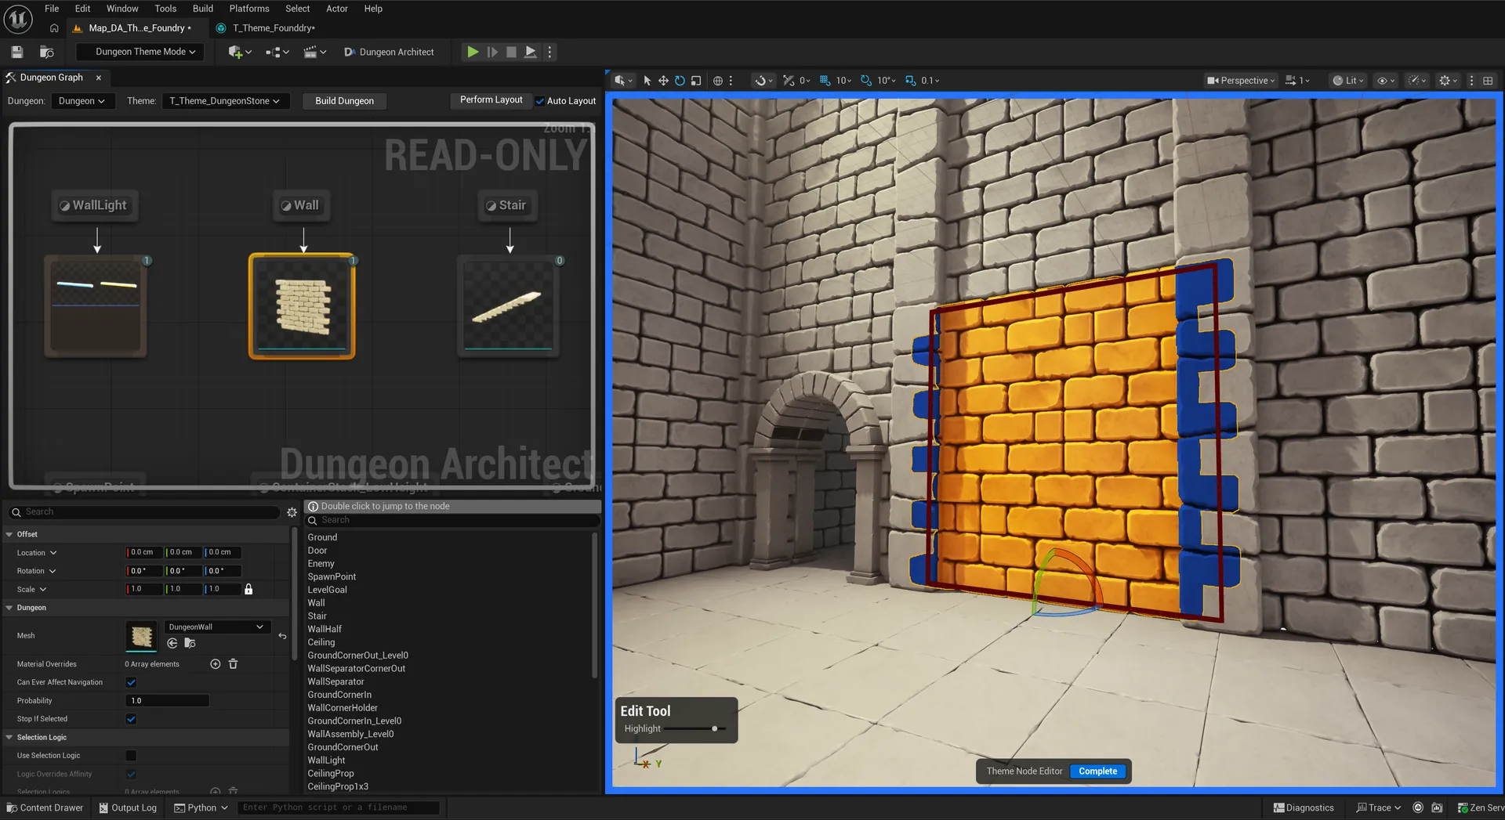The width and height of the screenshot is (1505, 820).
Task: Click the Perform Layout button
Action: (x=491, y=99)
